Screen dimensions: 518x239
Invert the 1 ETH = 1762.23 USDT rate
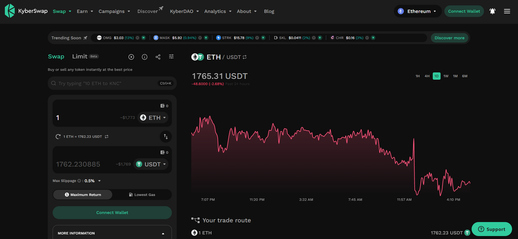pos(107,137)
